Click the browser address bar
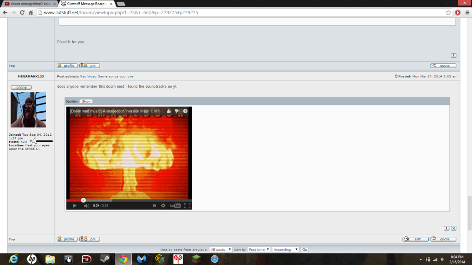Image resolution: width=472 pixels, height=265 pixels. (230, 12)
